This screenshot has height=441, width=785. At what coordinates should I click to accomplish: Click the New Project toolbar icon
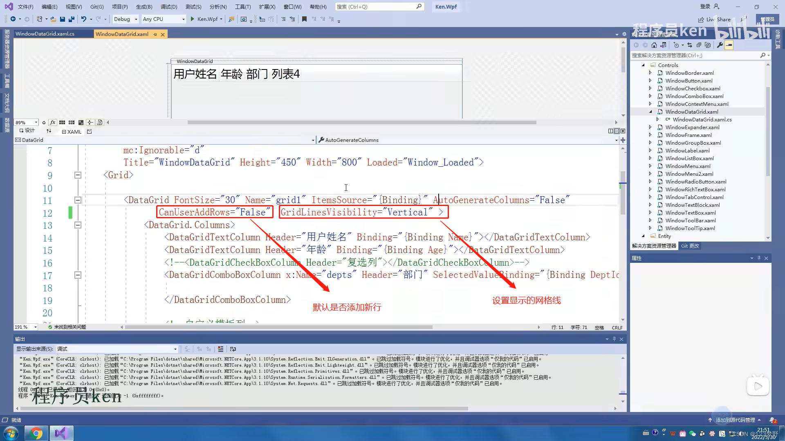click(39, 19)
